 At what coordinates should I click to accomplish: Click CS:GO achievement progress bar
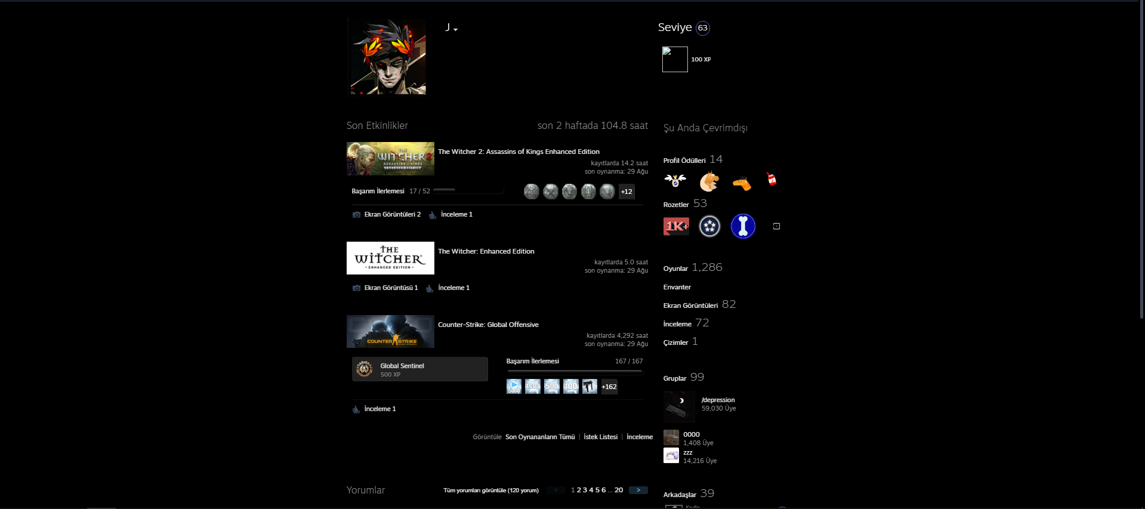[x=575, y=371]
